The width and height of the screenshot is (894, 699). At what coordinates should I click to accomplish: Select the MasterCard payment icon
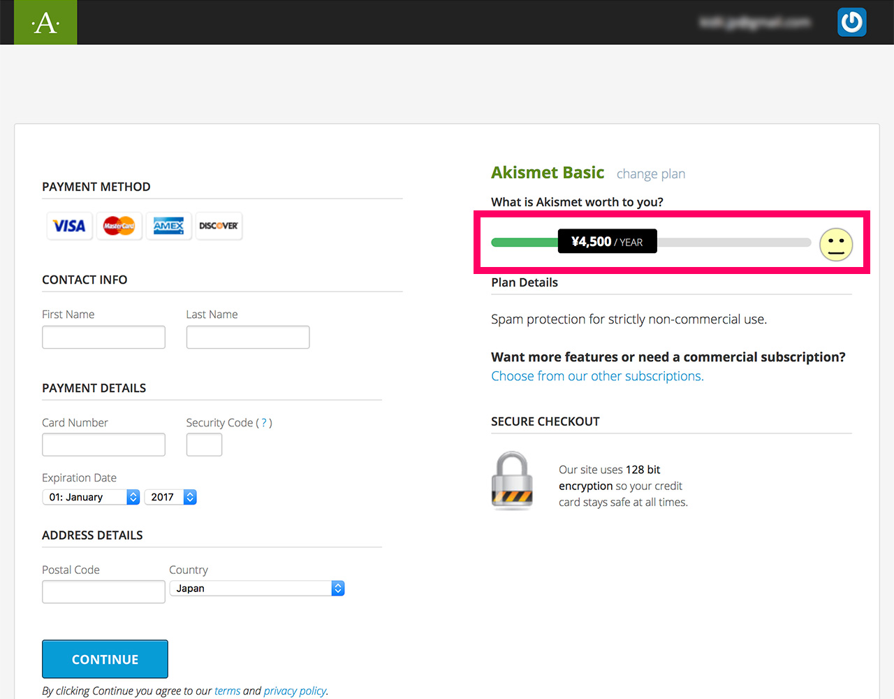[x=119, y=226]
